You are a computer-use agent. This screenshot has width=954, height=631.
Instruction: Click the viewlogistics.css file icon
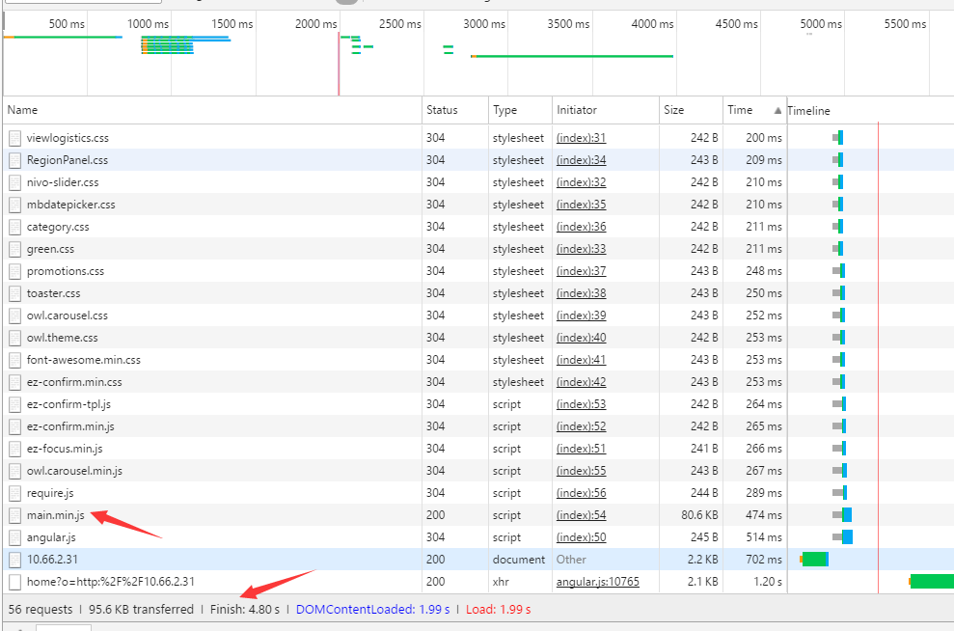[15, 138]
